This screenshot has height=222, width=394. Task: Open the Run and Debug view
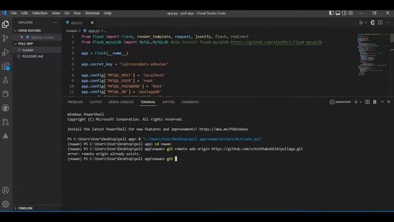click(6, 52)
